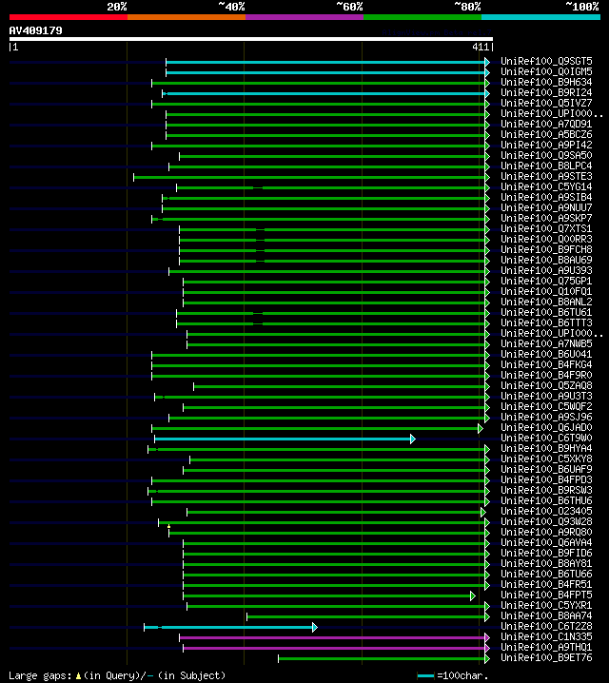Select the UniRef100_A9SKP7 entry

coord(546,218)
